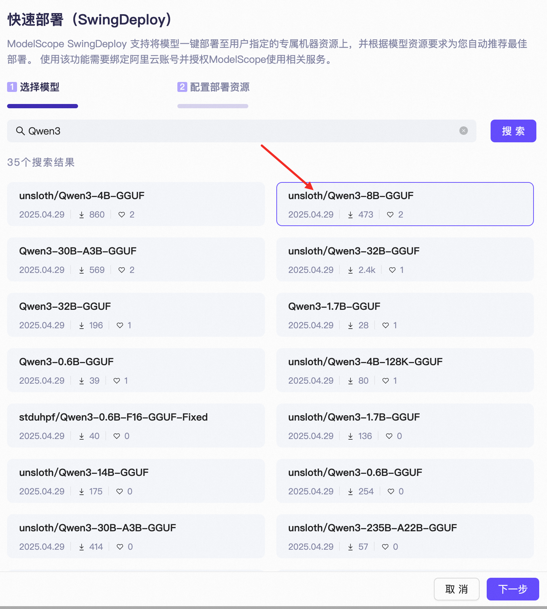Click heart icon on Qwen3-0.6B-GGUF 39 card
Image resolution: width=547 pixels, height=609 pixels.
[x=117, y=381]
